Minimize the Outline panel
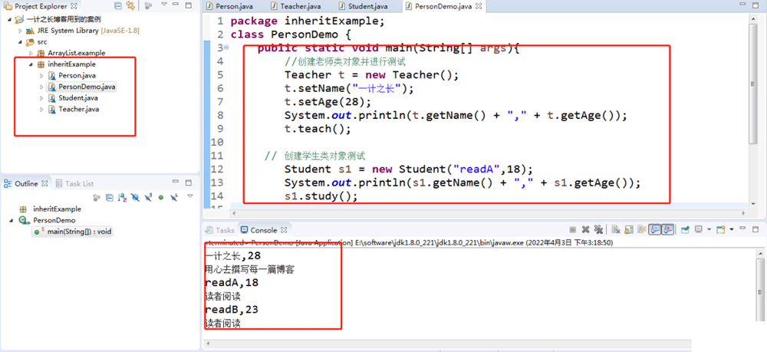Screen dimensions: 767x352 176,183
